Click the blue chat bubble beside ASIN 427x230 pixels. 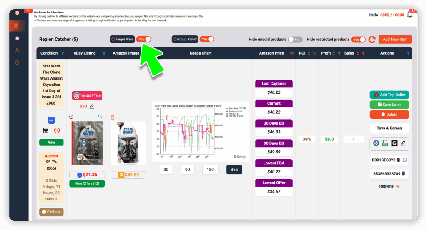click(x=405, y=160)
